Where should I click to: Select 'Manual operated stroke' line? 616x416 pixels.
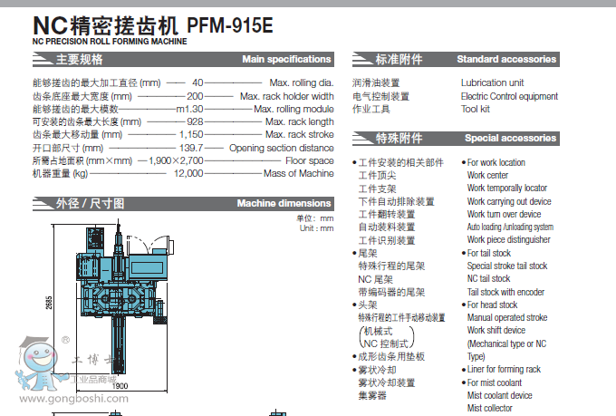tap(507, 317)
